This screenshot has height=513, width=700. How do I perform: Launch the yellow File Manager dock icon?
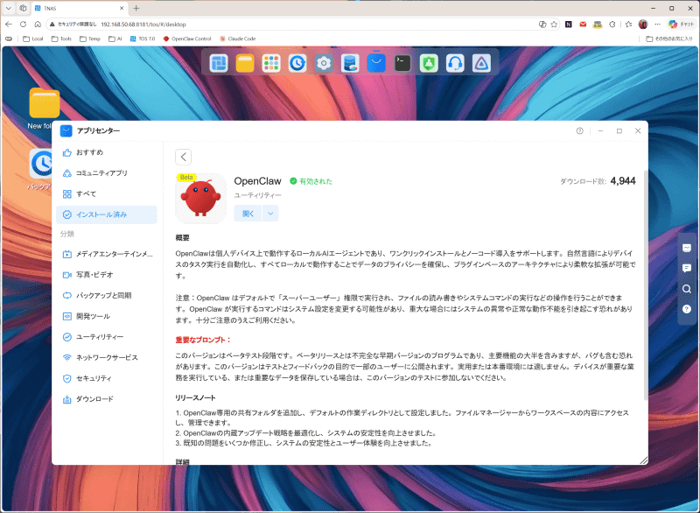point(245,63)
